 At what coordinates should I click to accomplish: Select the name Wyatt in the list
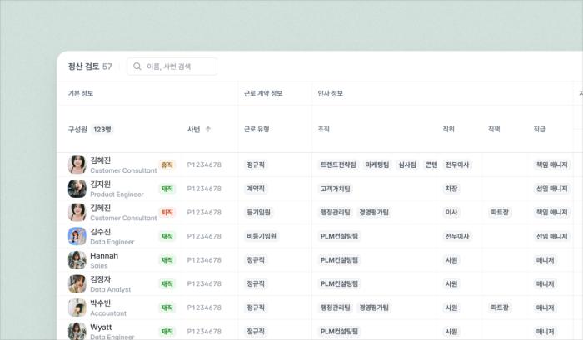pos(101,327)
